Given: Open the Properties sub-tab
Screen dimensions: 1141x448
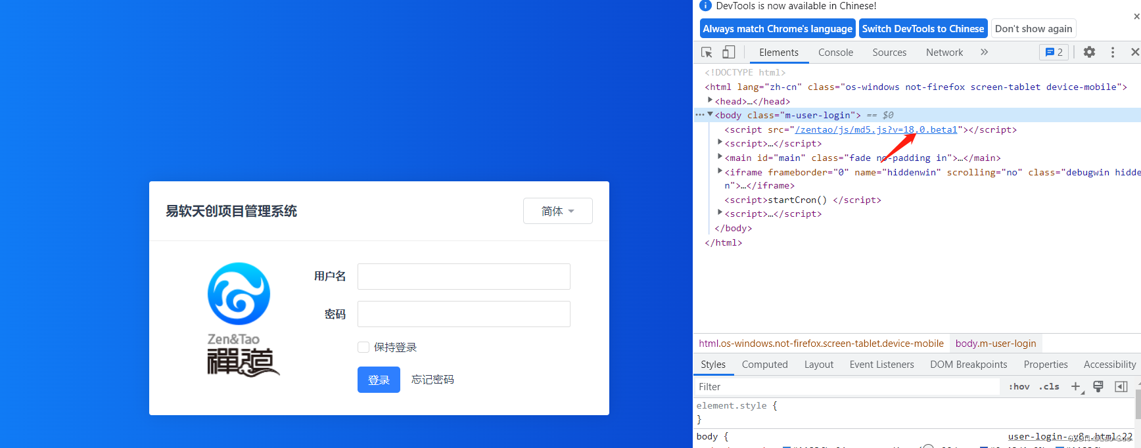Looking at the screenshot, I should point(1045,365).
